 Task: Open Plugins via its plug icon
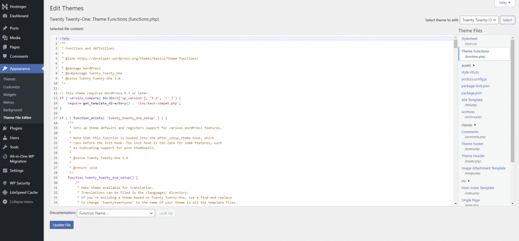(x=5, y=128)
